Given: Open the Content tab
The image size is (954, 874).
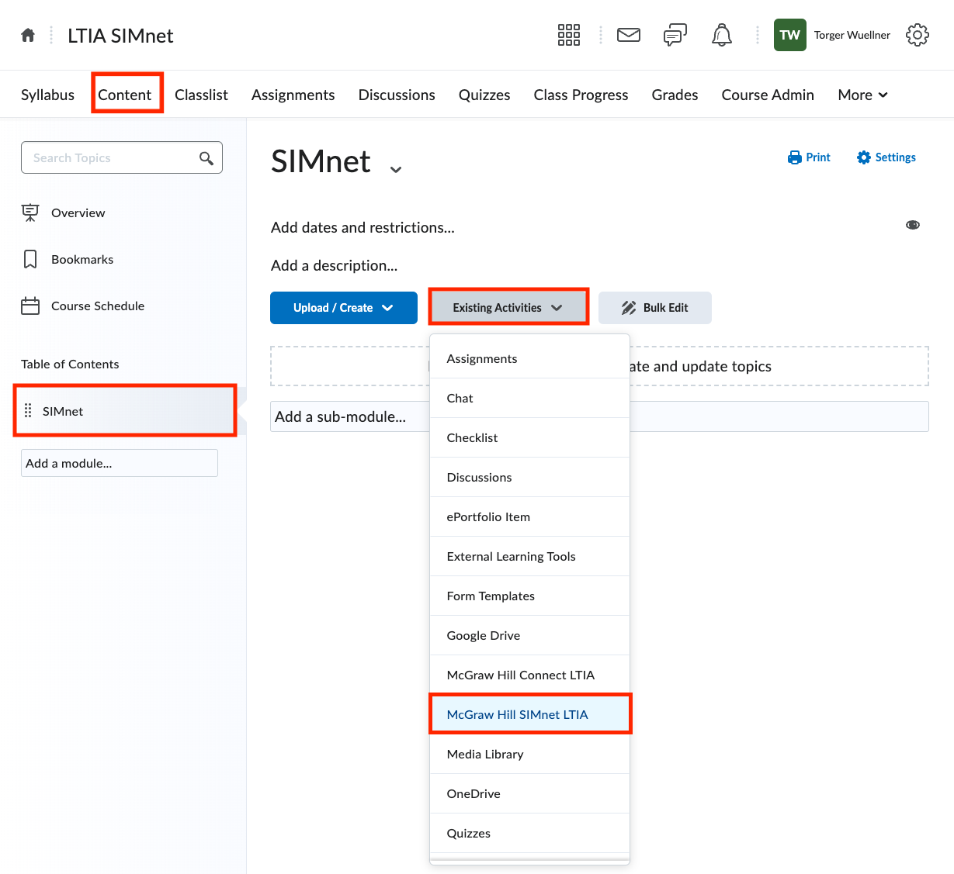Looking at the screenshot, I should [x=125, y=95].
